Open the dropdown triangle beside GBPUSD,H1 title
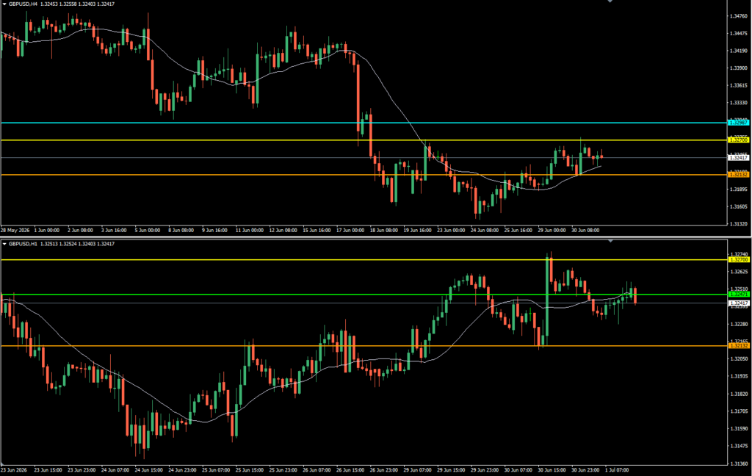752x476 pixels. tap(4, 244)
